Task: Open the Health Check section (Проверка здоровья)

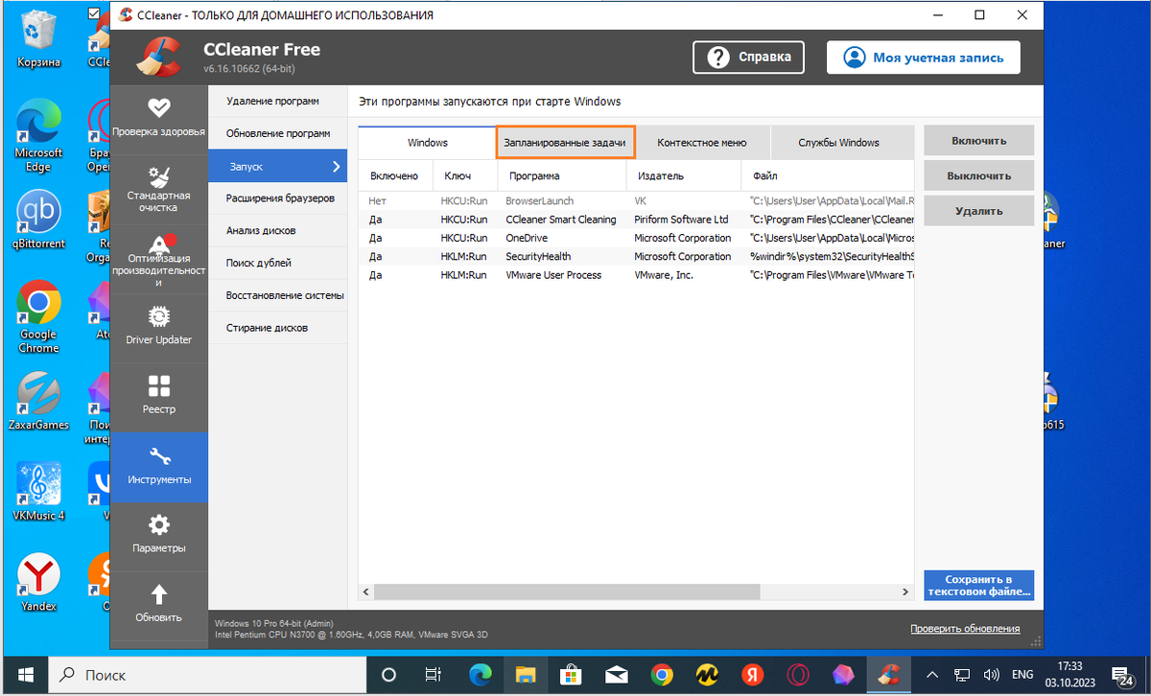Action: point(158,118)
